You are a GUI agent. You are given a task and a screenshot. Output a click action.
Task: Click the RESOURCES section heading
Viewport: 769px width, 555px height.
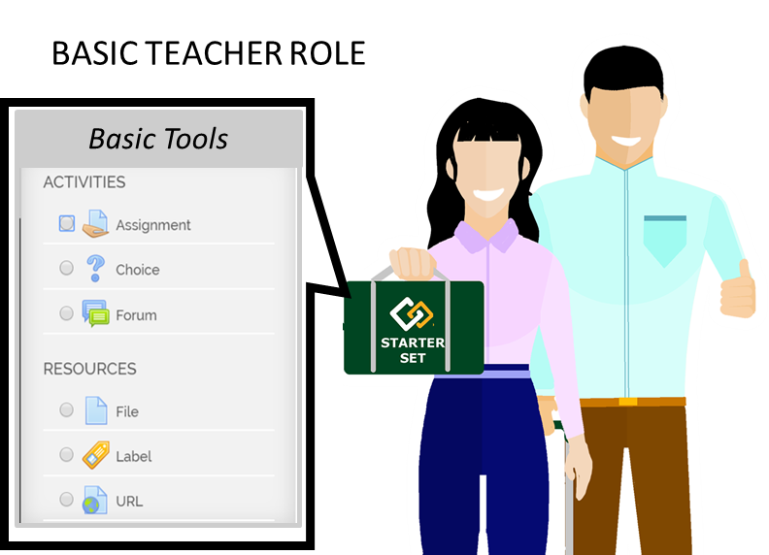(x=89, y=369)
